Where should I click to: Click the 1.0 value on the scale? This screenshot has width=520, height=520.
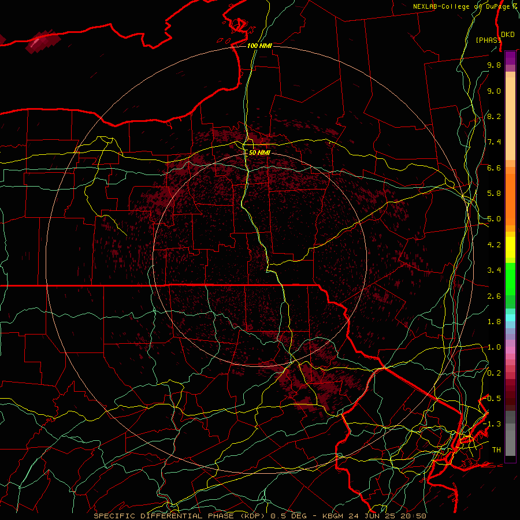(494, 347)
